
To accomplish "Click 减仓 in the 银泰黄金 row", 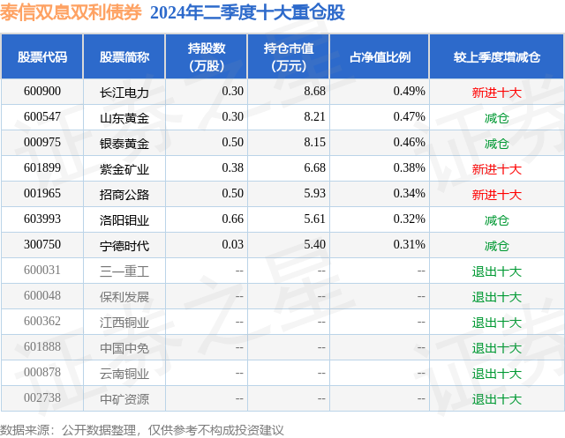I will click(x=496, y=144).
